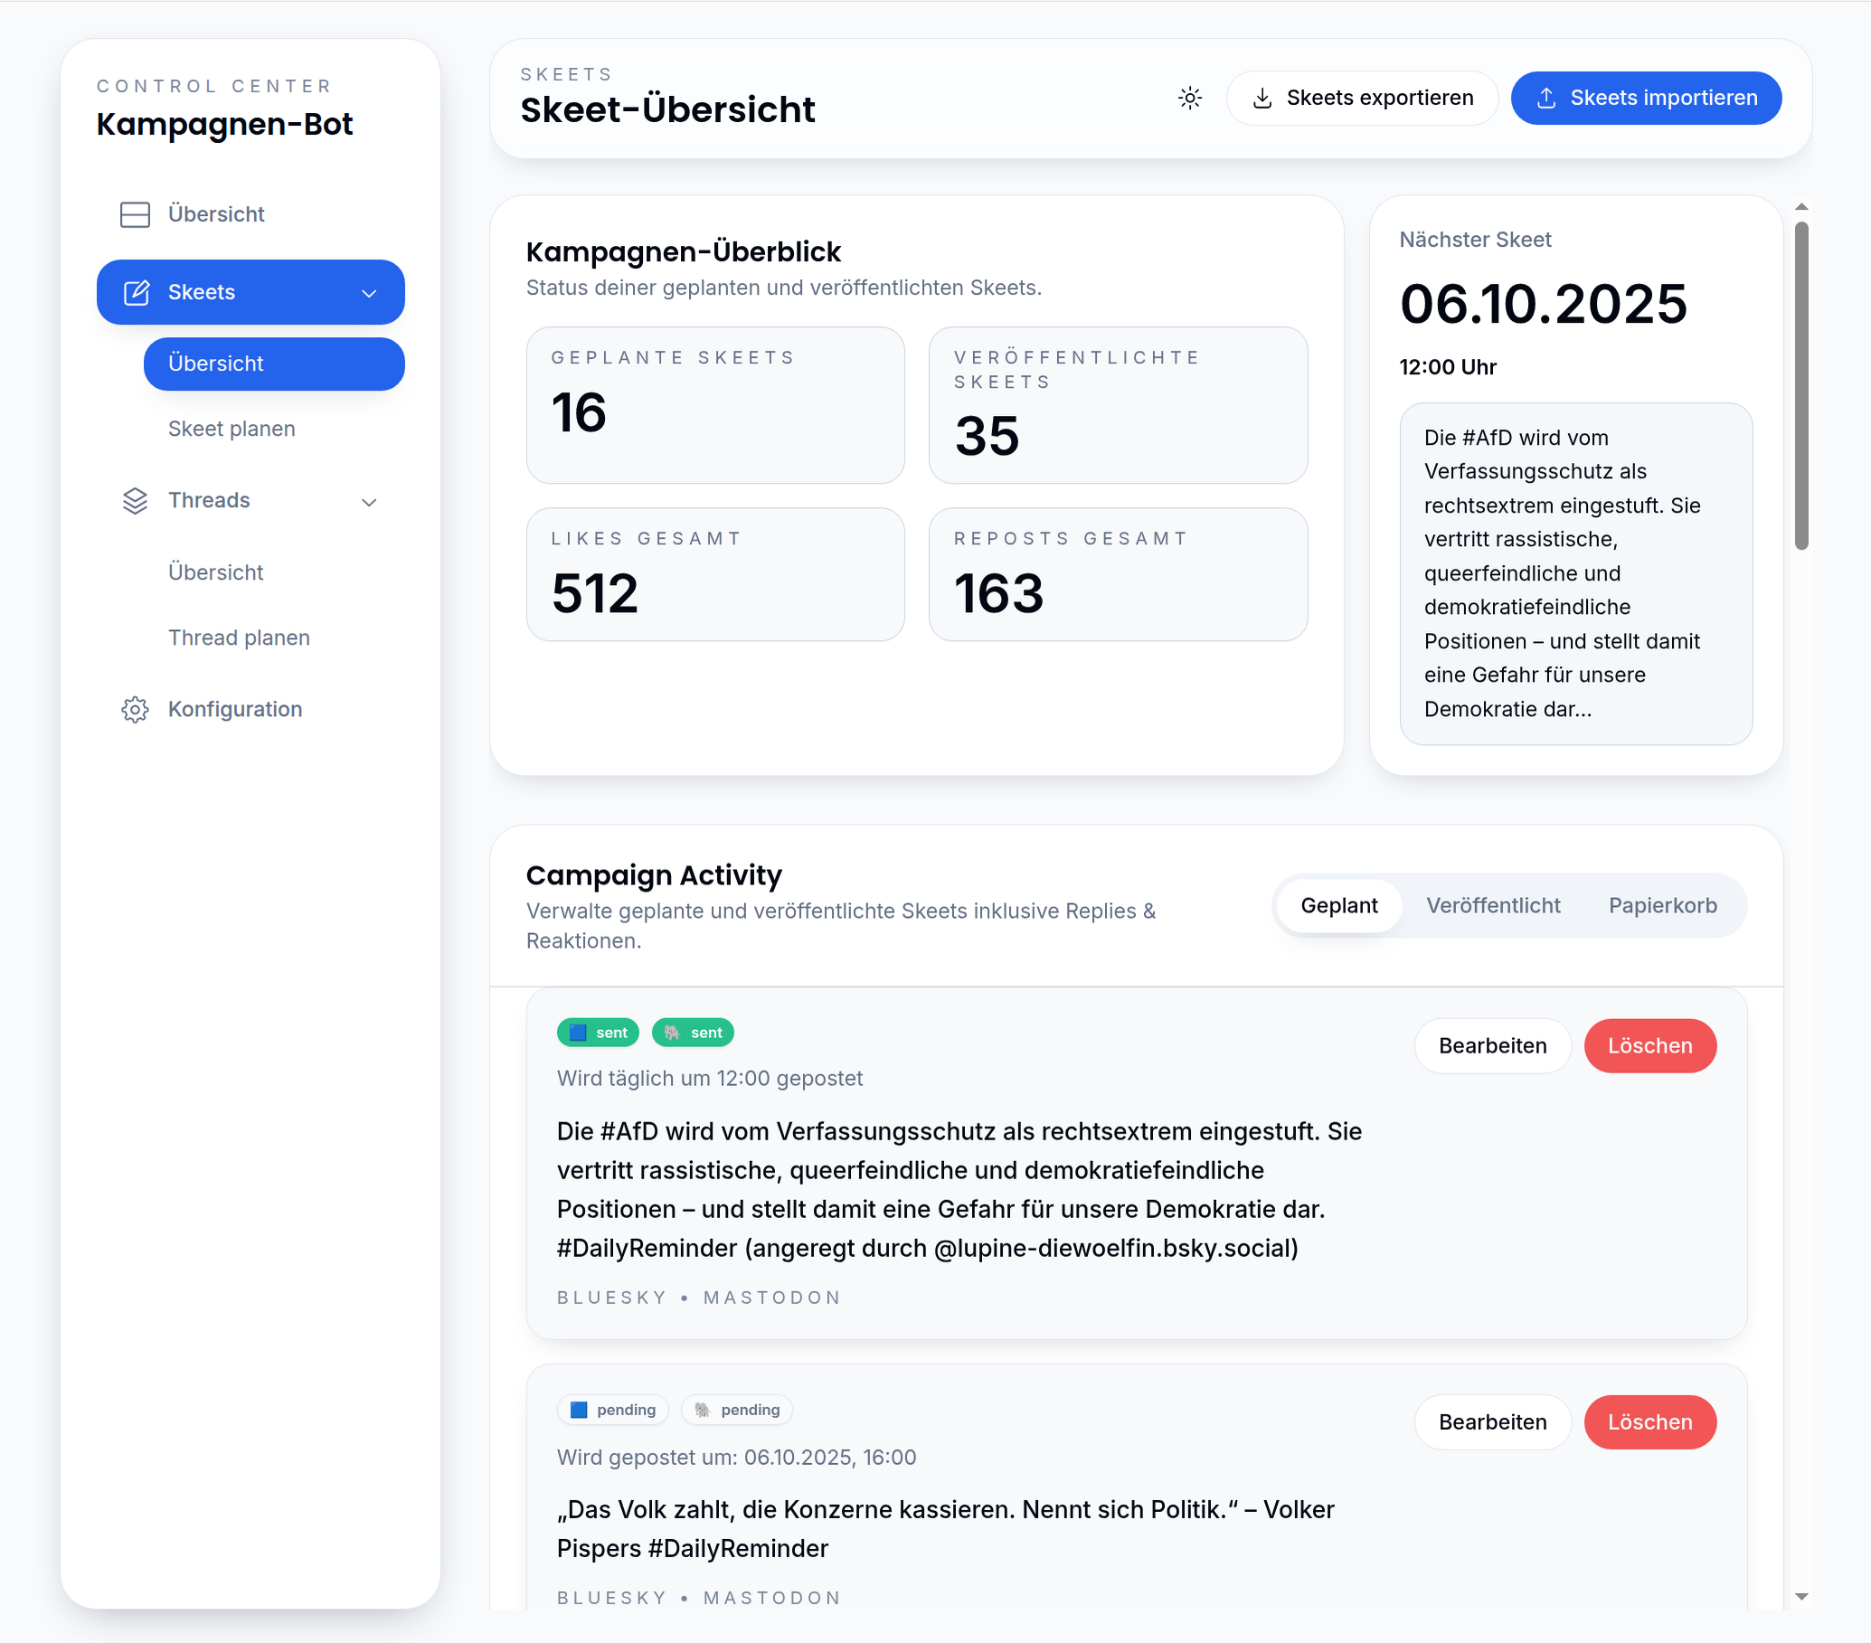Collapse the Threads sidebar chevron
This screenshot has height=1643, width=1871.
369,502
